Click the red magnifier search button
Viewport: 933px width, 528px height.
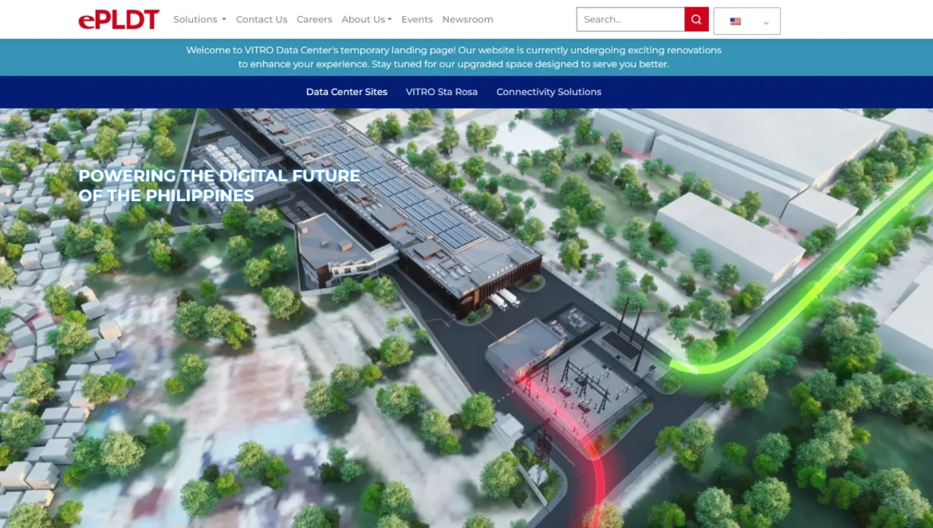click(696, 19)
